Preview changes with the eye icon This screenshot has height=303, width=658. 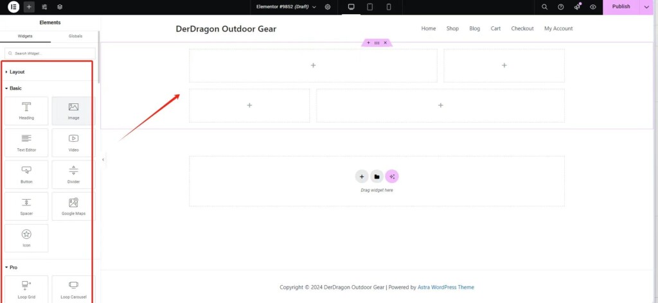[593, 7]
